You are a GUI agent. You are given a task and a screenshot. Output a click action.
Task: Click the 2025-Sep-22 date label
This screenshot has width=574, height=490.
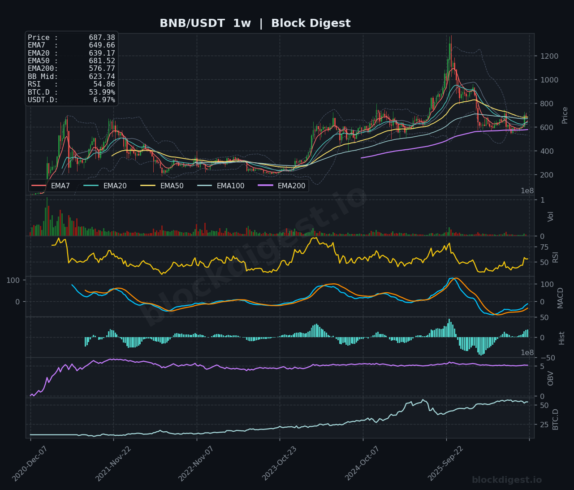point(445,464)
